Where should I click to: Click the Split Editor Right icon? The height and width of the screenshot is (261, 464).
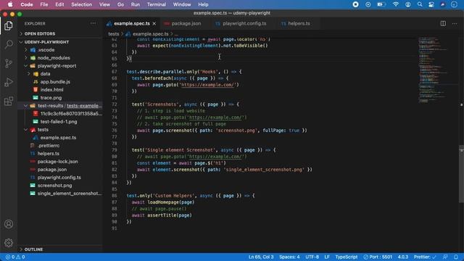click(x=443, y=23)
